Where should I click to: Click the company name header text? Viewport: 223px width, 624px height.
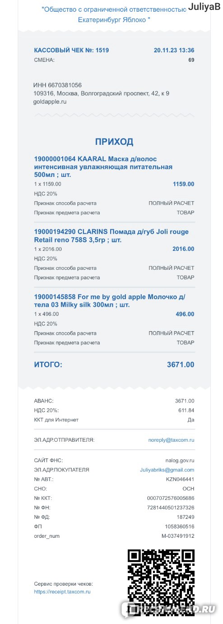coord(113,14)
